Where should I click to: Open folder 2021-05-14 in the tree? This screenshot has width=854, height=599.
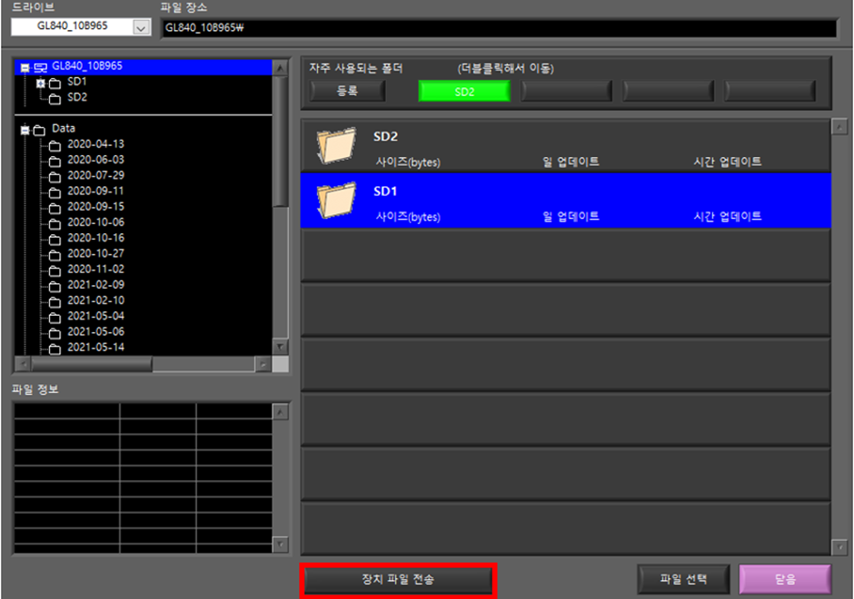[95, 347]
